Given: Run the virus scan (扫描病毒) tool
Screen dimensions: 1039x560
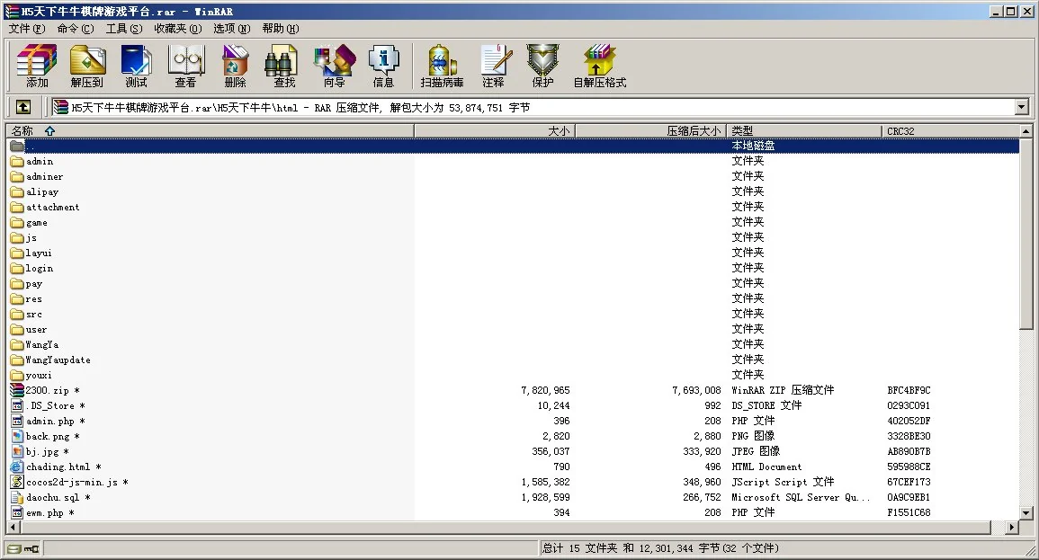Looking at the screenshot, I should click(442, 66).
